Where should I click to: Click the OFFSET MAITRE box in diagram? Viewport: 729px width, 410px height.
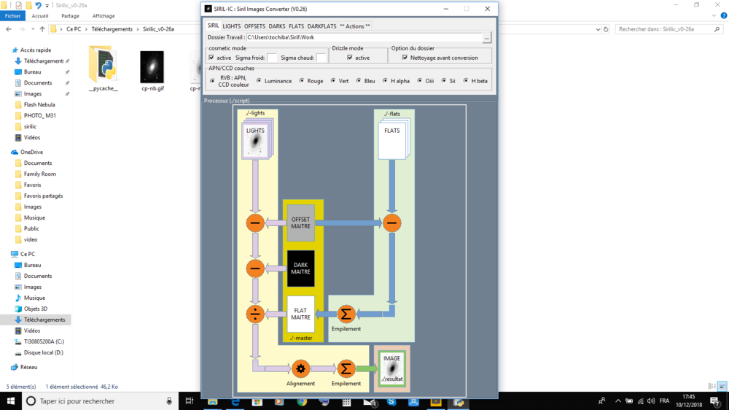click(301, 223)
